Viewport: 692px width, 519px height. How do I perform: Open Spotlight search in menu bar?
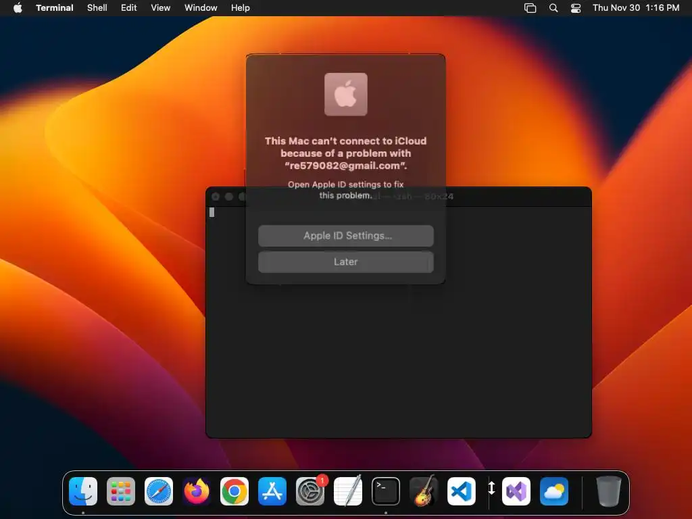click(x=553, y=7)
